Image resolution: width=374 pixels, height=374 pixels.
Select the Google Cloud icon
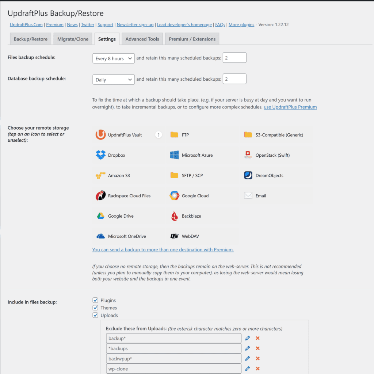coord(174,196)
